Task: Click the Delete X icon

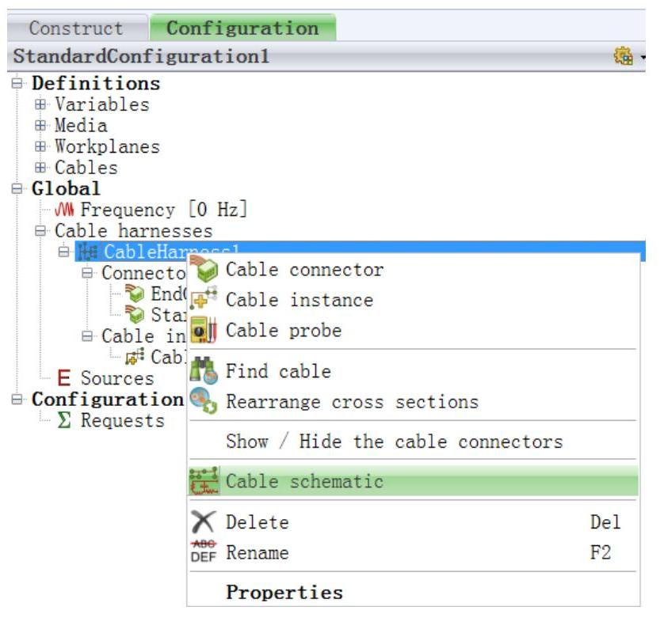Action: (204, 521)
